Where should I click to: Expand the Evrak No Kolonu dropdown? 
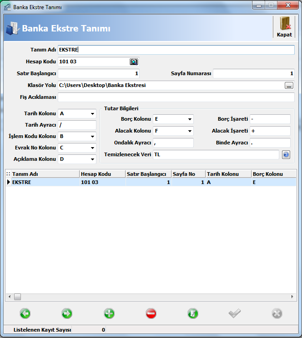(x=92, y=148)
